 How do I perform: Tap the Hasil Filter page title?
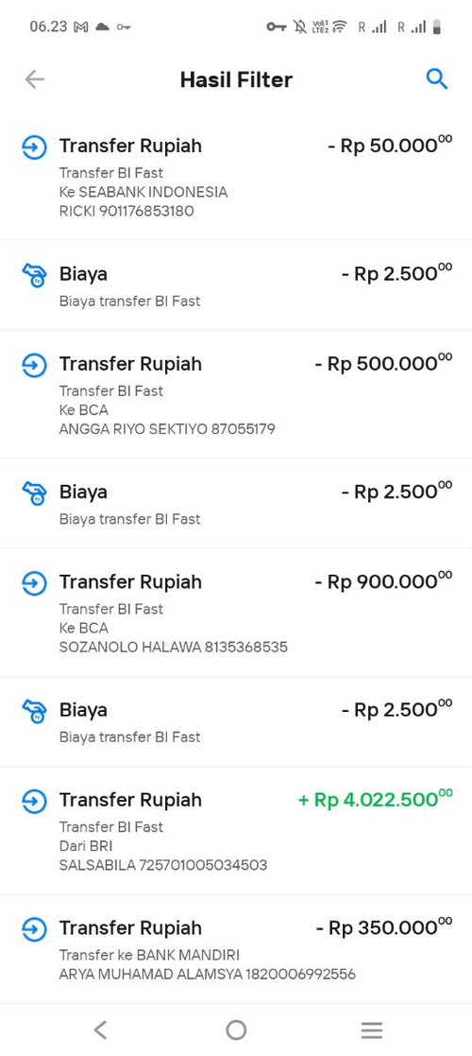pyautogui.click(x=236, y=80)
